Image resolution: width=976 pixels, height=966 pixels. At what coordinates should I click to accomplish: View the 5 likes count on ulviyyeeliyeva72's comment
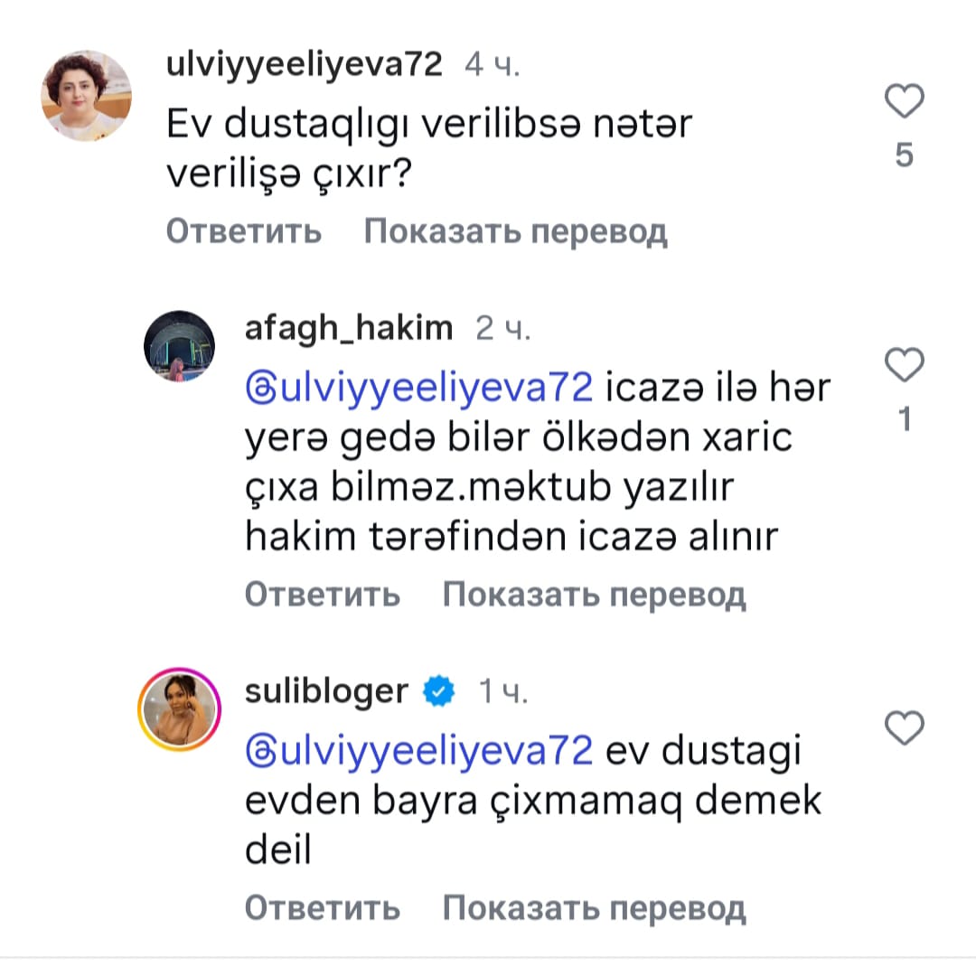[904, 156]
